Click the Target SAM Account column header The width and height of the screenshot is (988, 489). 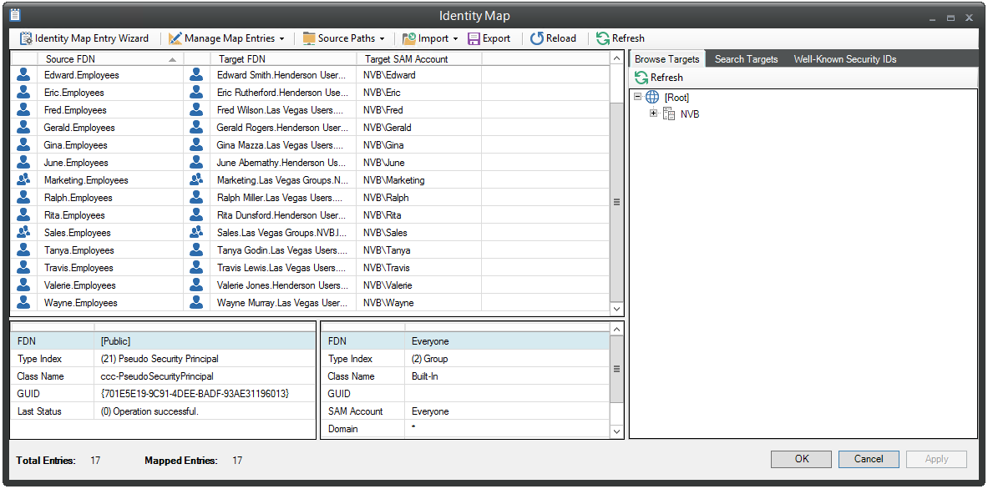[419, 59]
